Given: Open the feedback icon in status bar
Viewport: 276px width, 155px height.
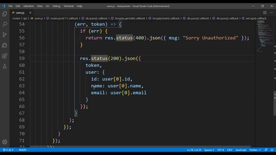Looking at the screenshot, I should pyautogui.click(x=266, y=150).
